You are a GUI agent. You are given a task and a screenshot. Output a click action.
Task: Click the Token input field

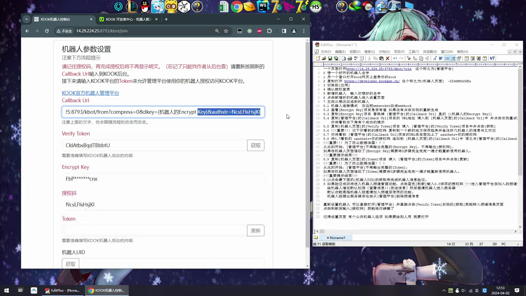click(155, 230)
